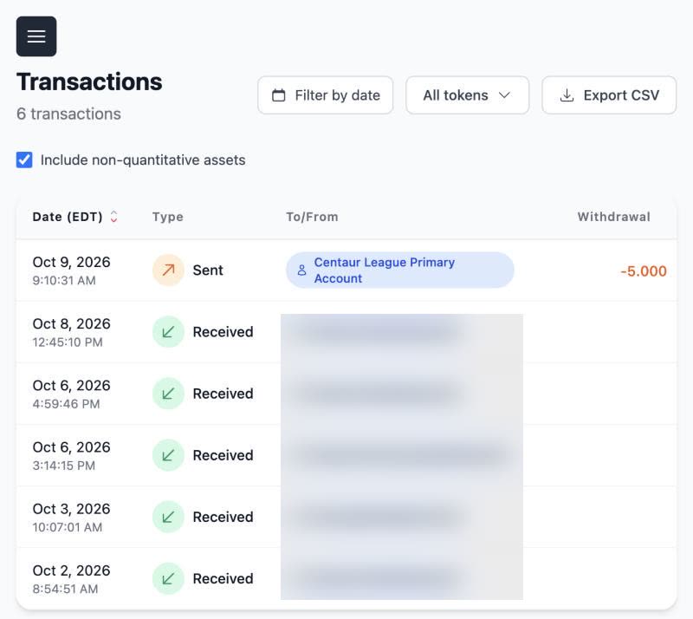
Task: Click the Filter by date button
Action: [326, 95]
